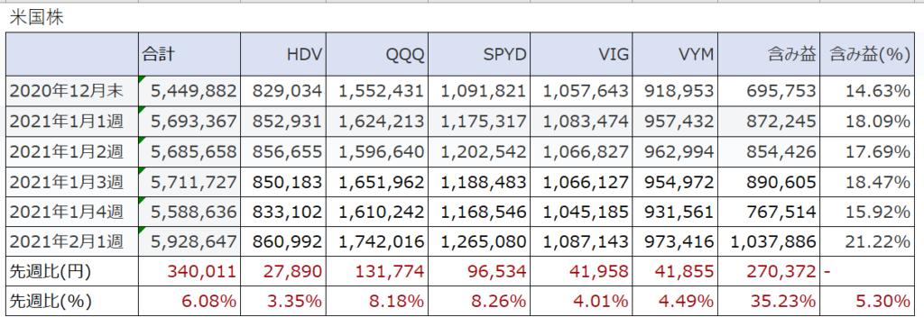Click the 米国株 title cell
The width and height of the screenshot is (924, 326).
(36, 18)
